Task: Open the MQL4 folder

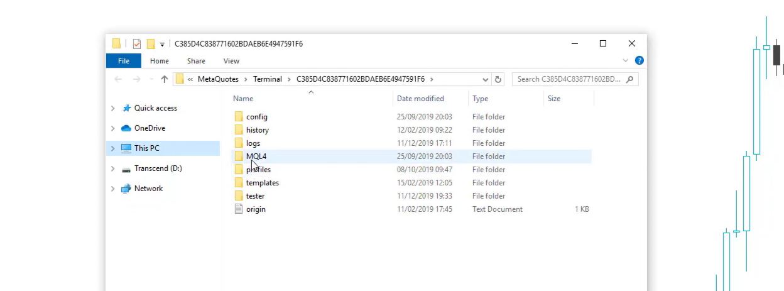Action: tap(256, 156)
